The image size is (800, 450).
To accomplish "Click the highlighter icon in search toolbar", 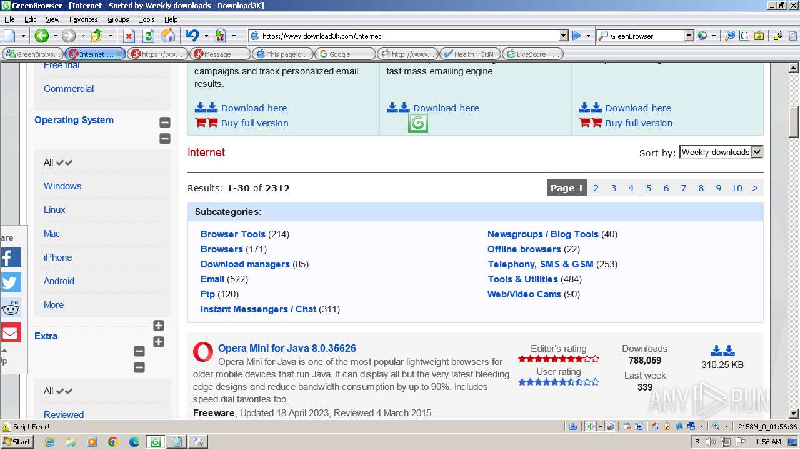I will (x=778, y=36).
